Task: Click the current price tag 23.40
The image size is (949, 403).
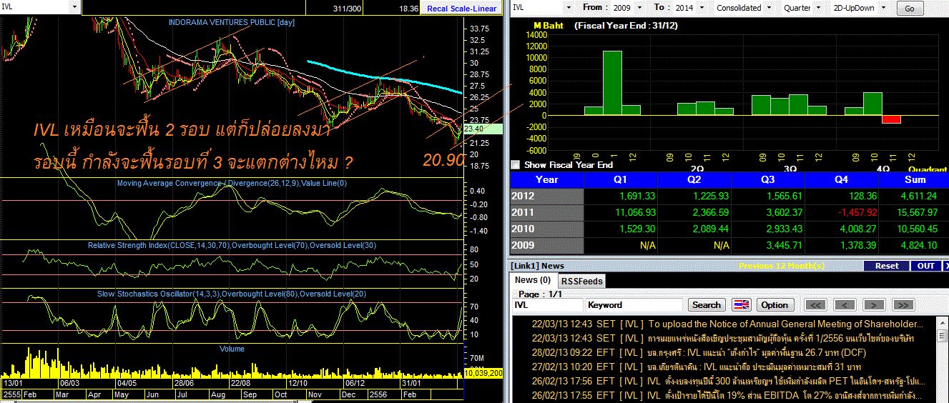Action: pyautogui.click(x=483, y=129)
